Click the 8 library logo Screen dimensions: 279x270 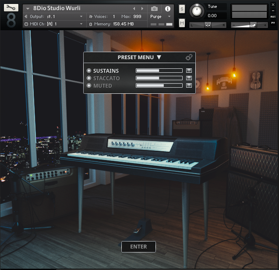coord(11,21)
